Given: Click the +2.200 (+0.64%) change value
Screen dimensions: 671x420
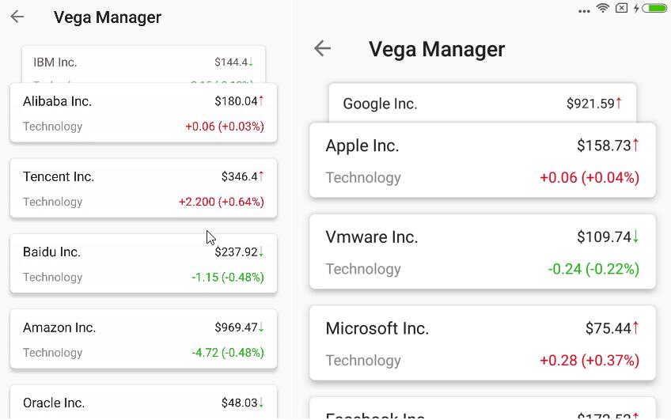Looking at the screenshot, I should (x=222, y=202).
